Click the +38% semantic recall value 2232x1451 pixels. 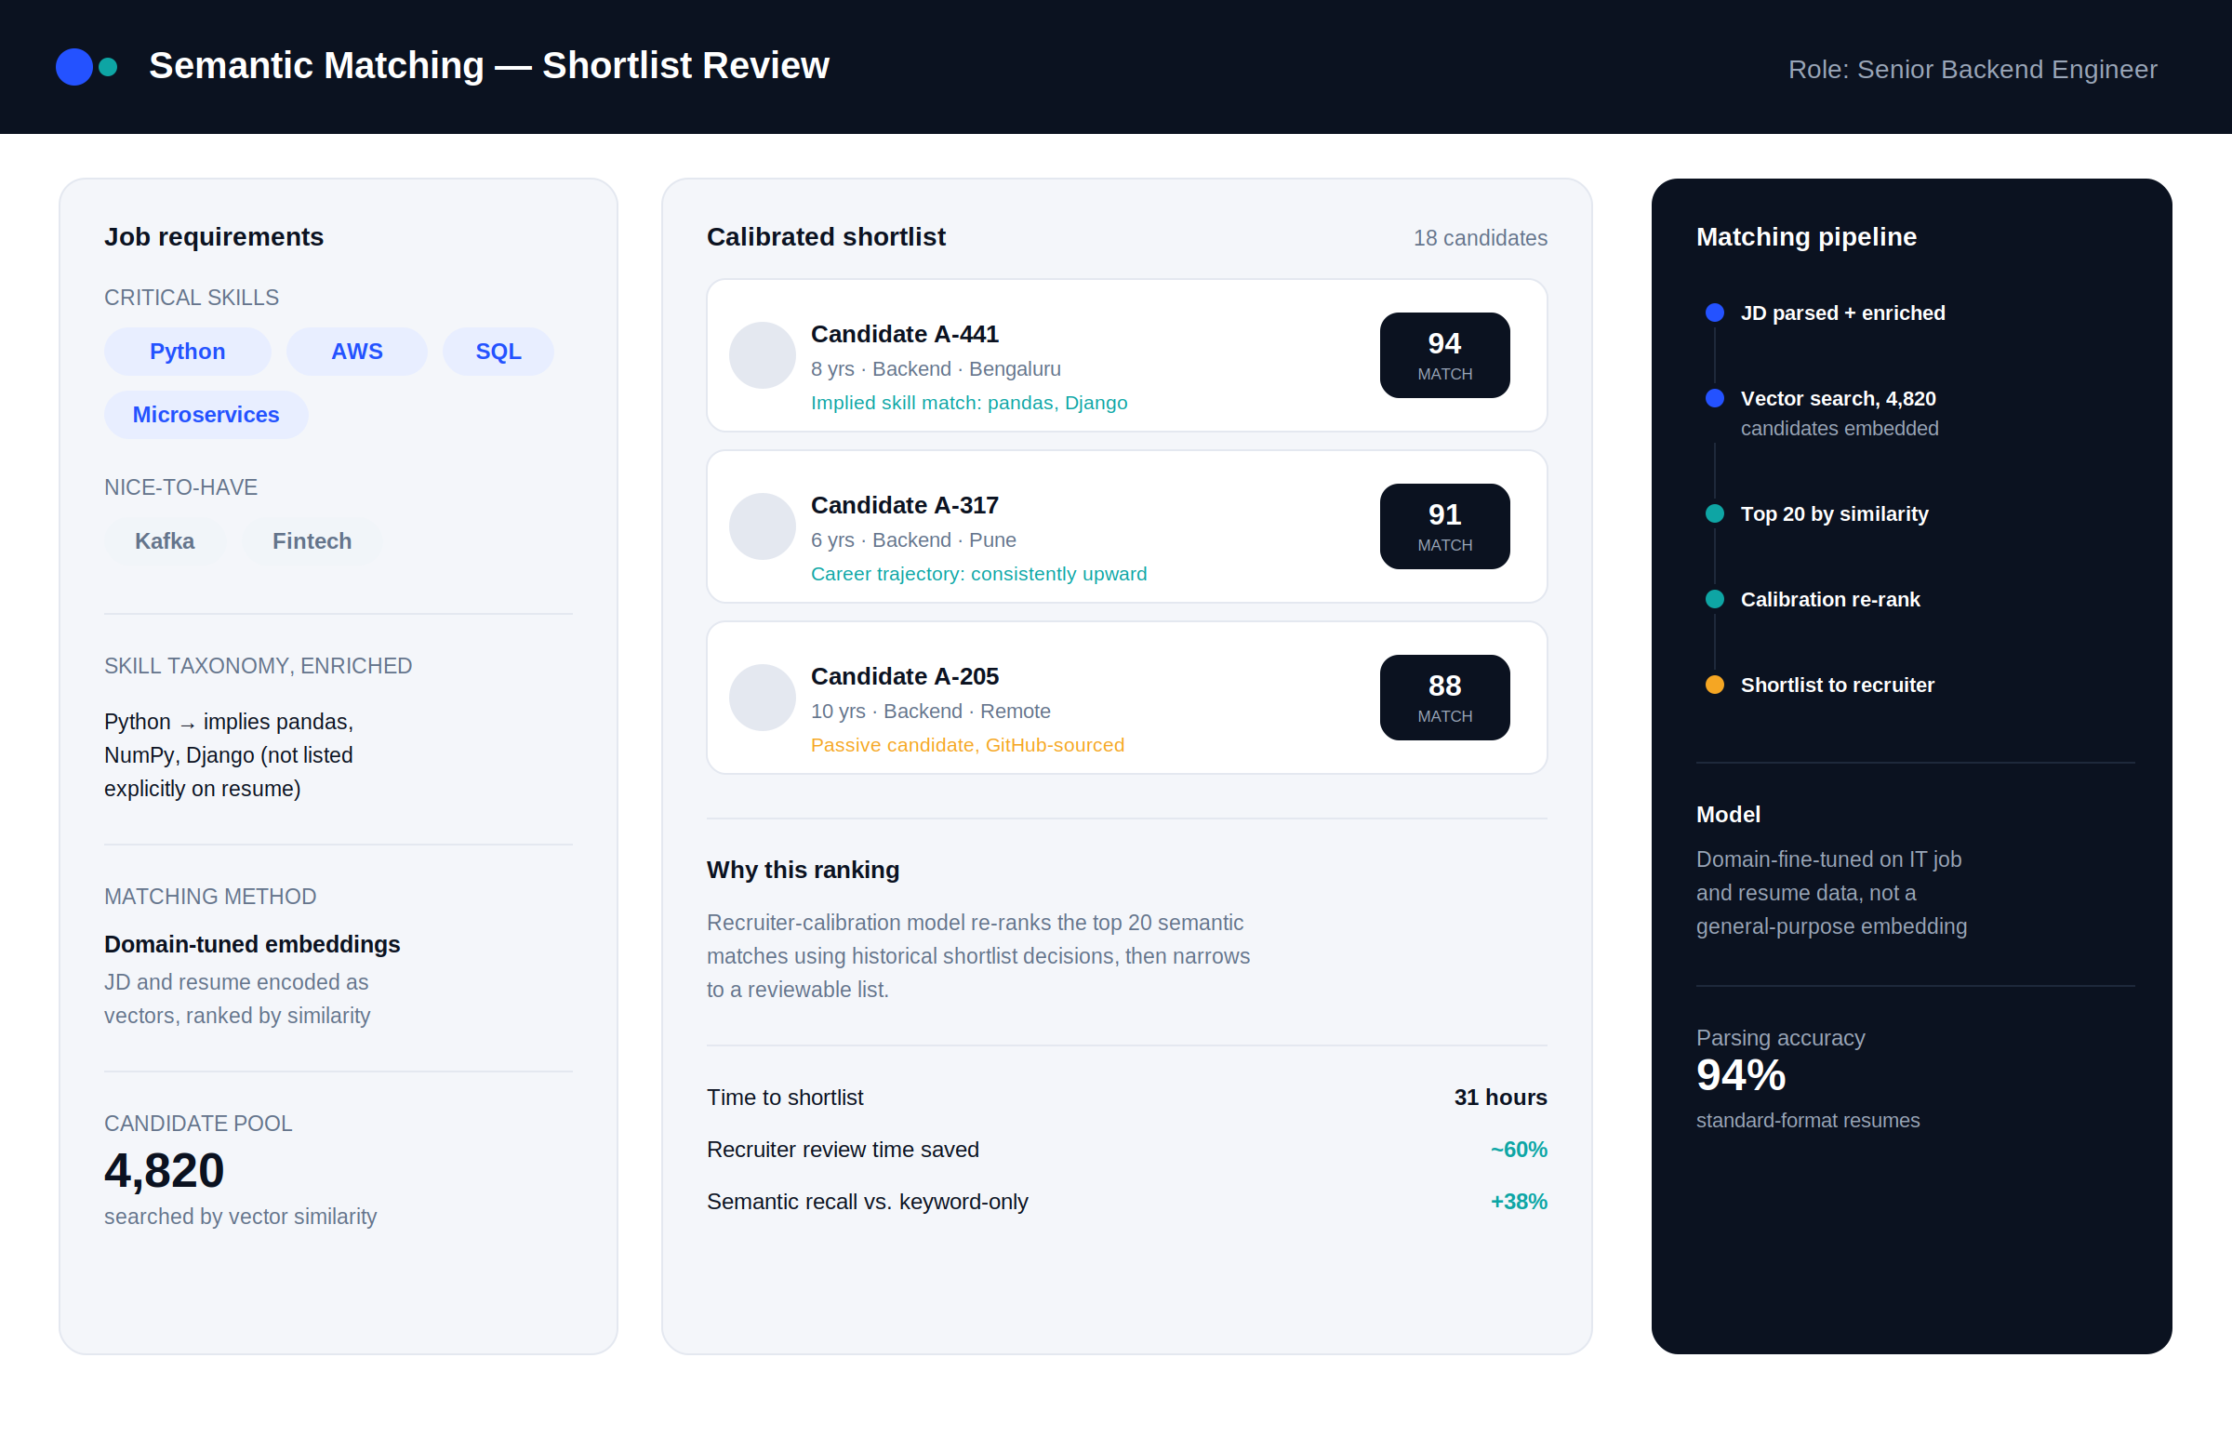point(1519,1203)
